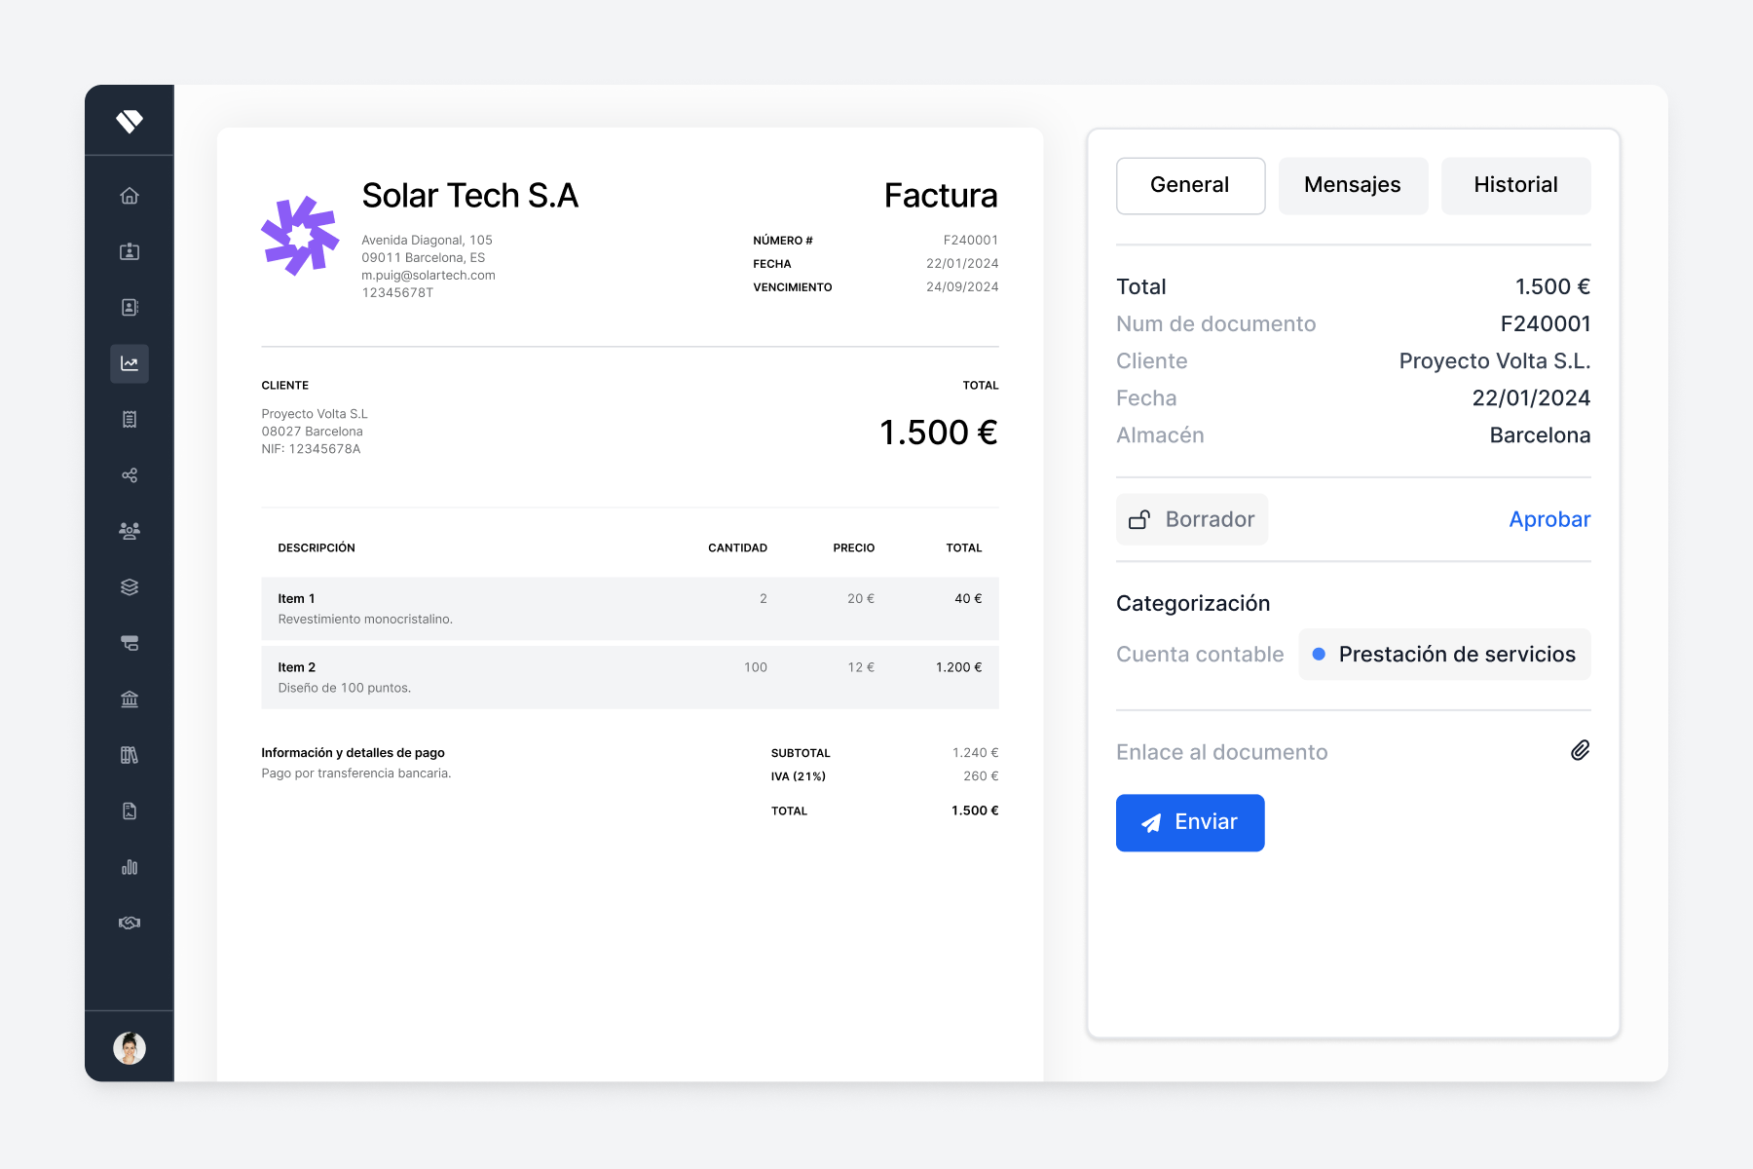
Task: Go to the Home icon in sidebar
Action: click(130, 196)
